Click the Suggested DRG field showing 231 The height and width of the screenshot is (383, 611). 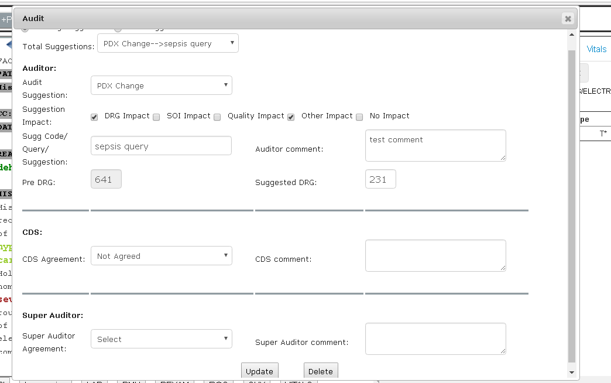[x=380, y=179]
